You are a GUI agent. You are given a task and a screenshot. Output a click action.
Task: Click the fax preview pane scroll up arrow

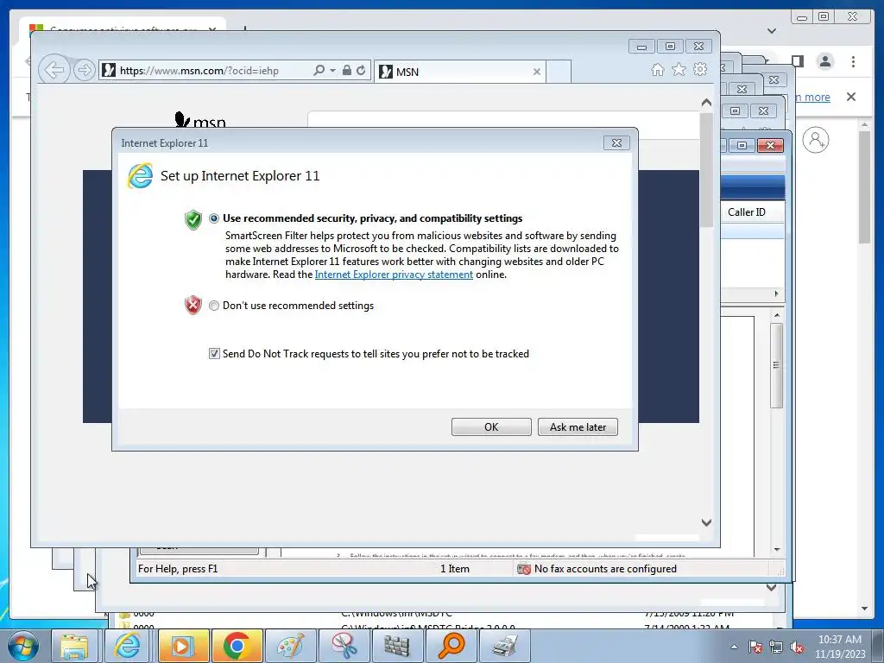777,315
